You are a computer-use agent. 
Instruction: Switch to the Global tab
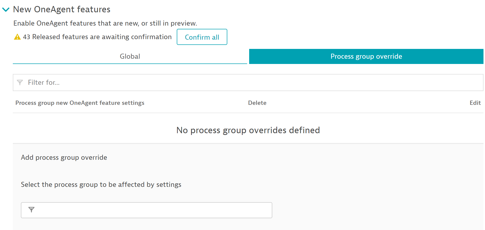130,56
